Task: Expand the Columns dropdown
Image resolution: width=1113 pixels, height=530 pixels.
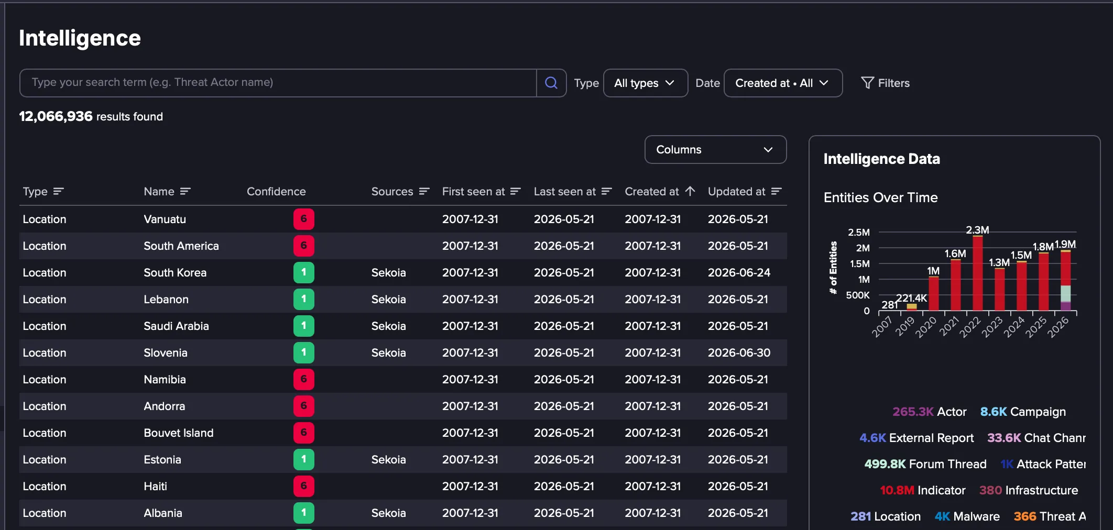Action: 715,150
